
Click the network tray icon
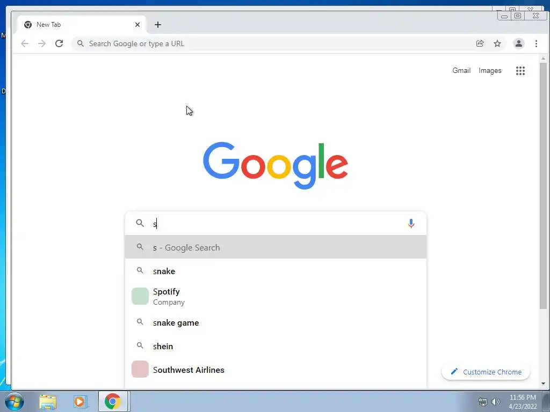pyautogui.click(x=483, y=402)
